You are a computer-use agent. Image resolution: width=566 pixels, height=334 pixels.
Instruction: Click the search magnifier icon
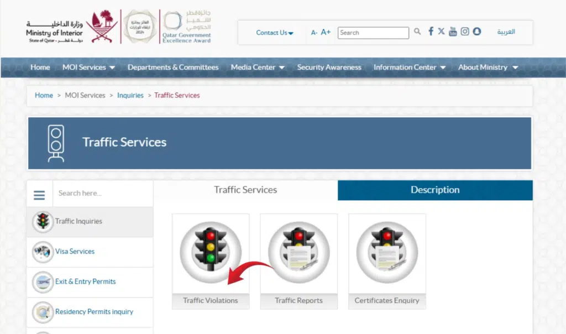pos(417,33)
